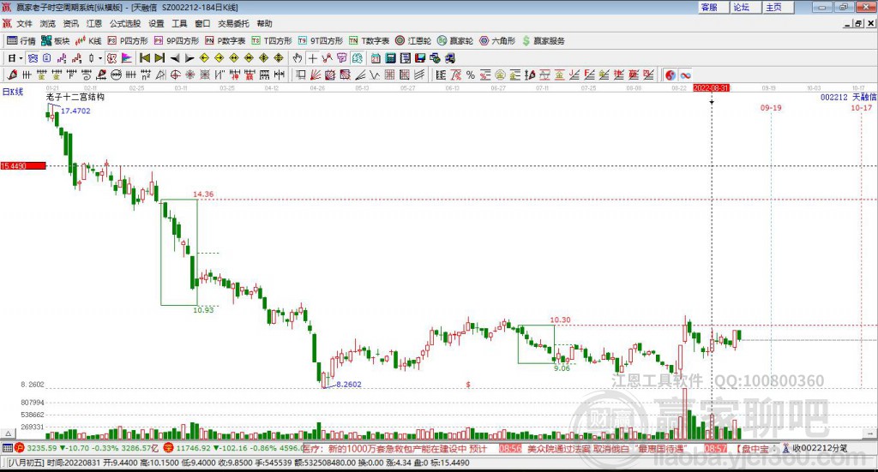The image size is (878, 472).
Task: Click the 日K线 label
Action: click(13, 92)
